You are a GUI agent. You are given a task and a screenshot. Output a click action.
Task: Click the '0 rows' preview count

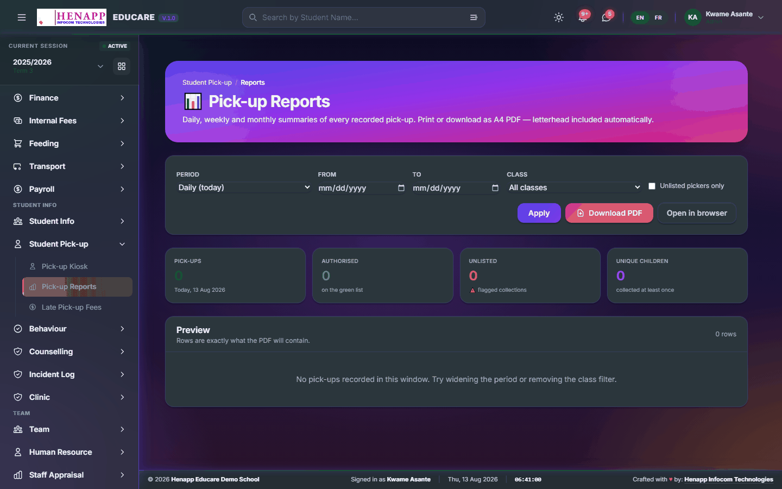click(726, 334)
